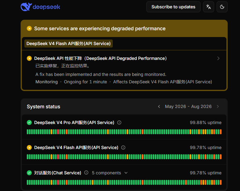Show info for DeepSeek V4 Flash API service
The height and width of the screenshot is (191, 240).
[x=123, y=147]
